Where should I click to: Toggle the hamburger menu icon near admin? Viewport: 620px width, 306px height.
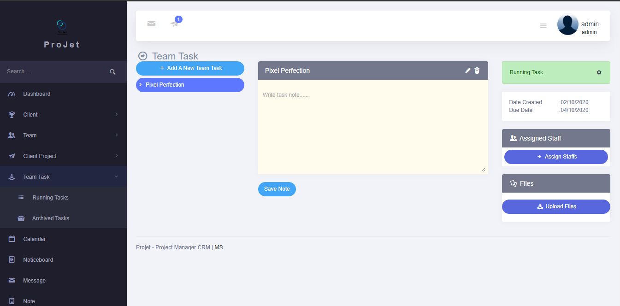pyautogui.click(x=543, y=26)
